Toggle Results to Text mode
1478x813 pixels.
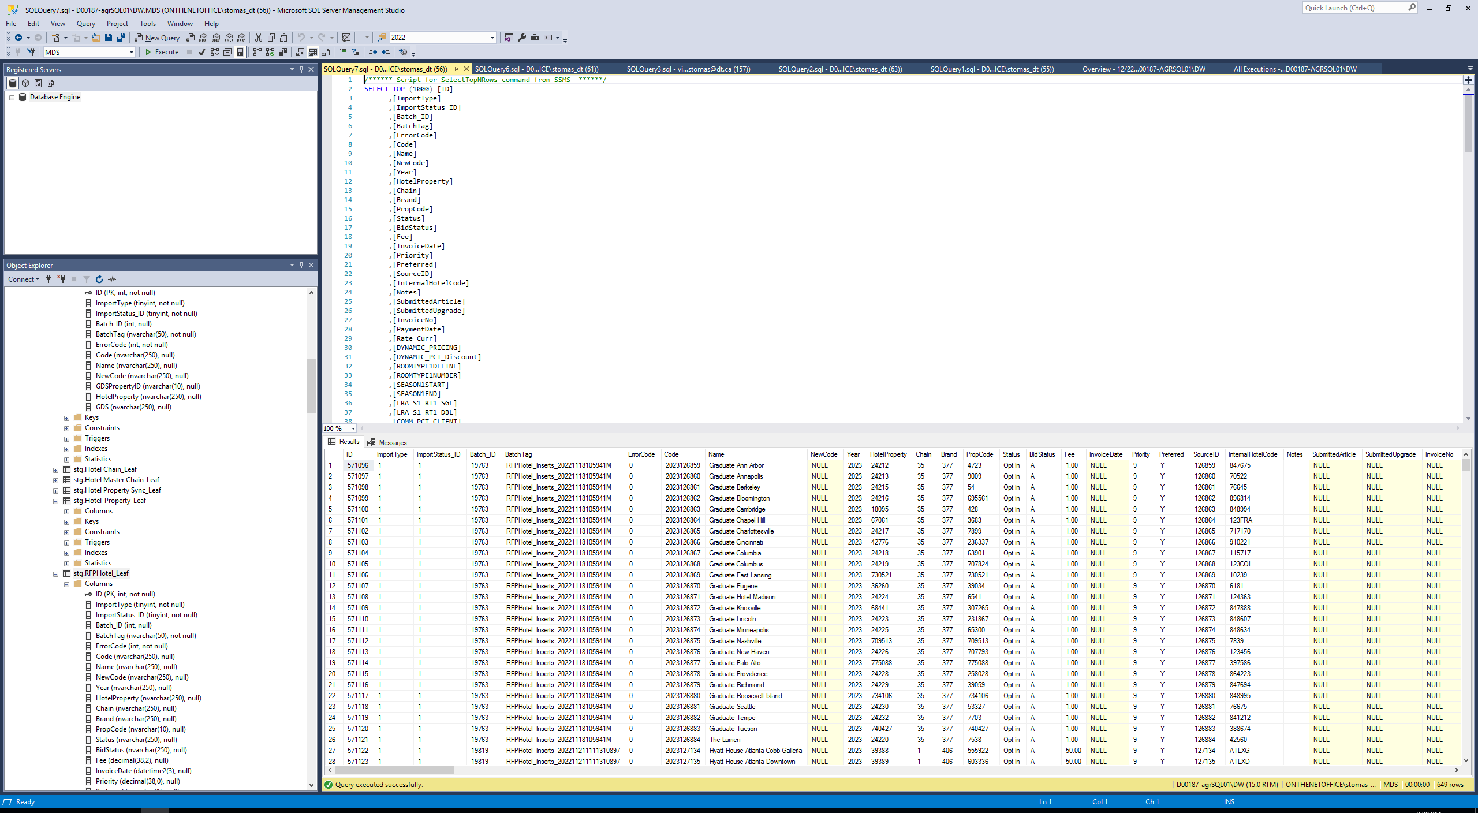tap(300, 52)
